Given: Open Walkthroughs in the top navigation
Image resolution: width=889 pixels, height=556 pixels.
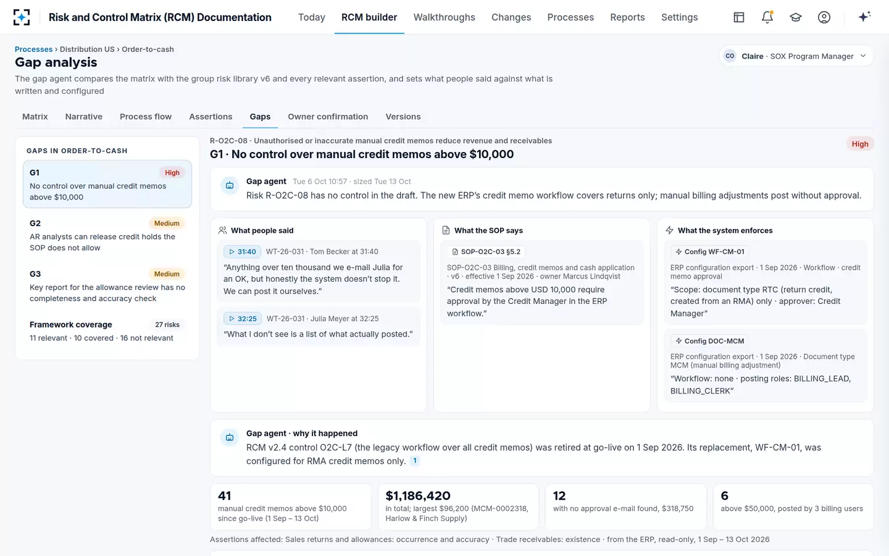Looking at the screenshot, I should click(444, 17).
